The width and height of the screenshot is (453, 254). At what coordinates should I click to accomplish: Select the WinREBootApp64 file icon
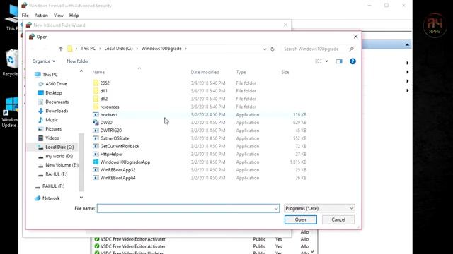pos(96,178)
